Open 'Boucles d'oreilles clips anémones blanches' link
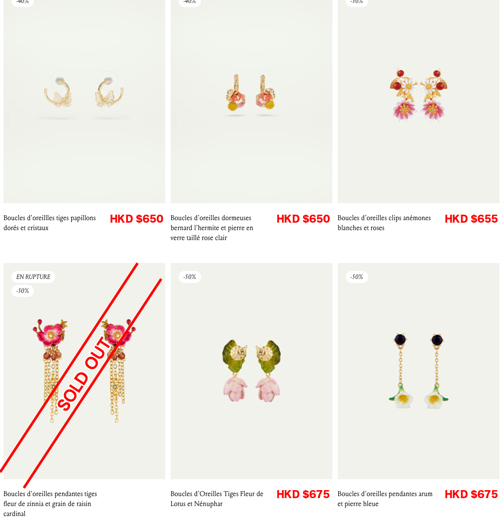The height and width of the screenshot is (523, 503). (x=384, y=223)
